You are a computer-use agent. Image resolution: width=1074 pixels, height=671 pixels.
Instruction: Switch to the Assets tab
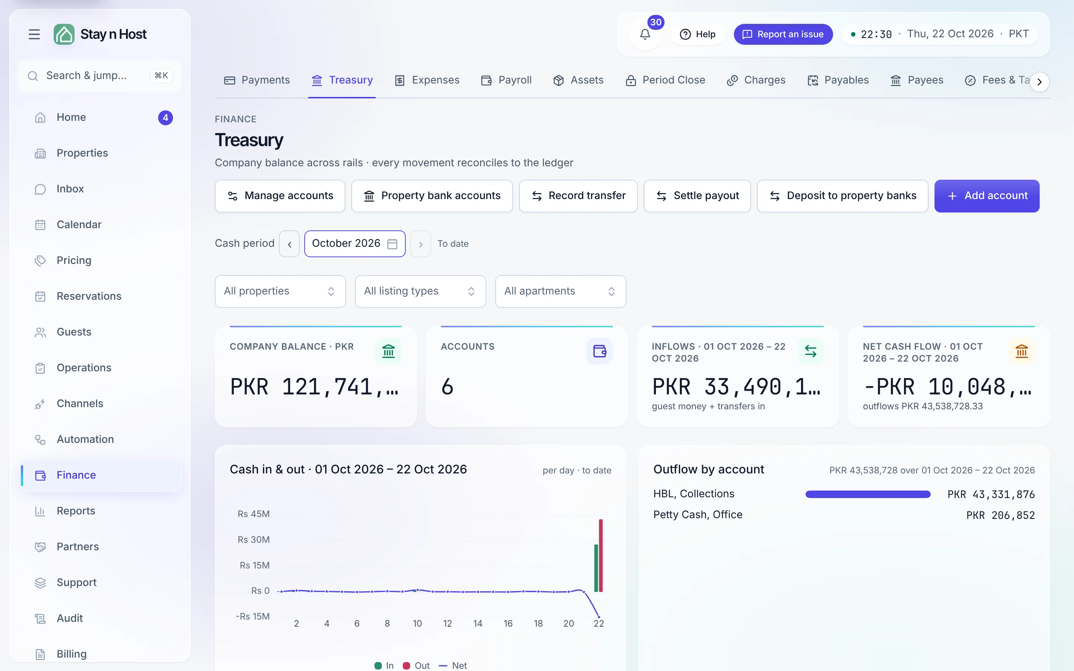pyautogui.click(x=578, y=80)
